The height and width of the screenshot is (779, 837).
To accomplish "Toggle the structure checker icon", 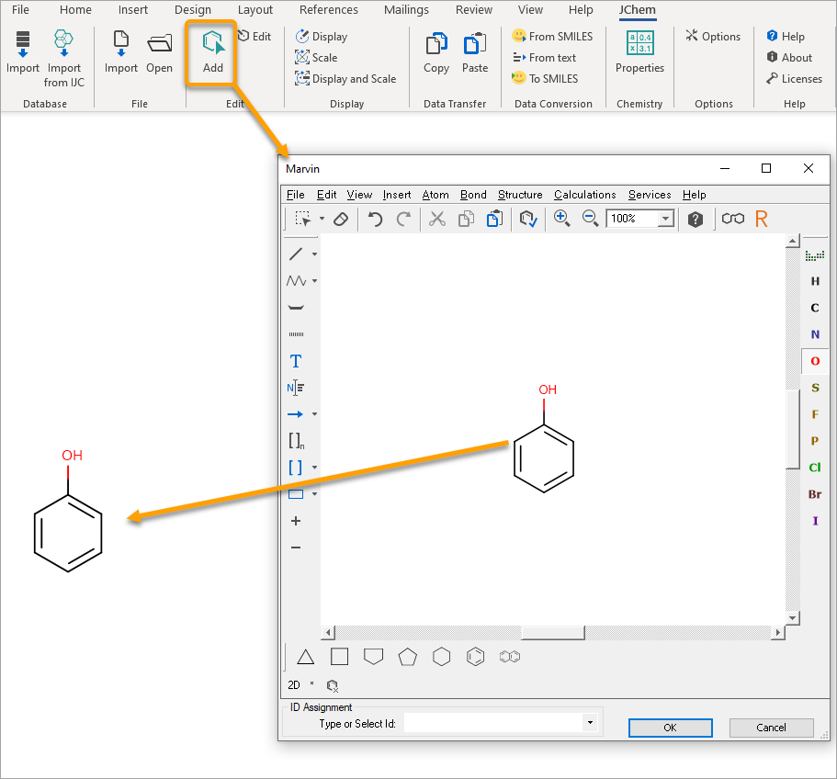I will pos(526,219).
